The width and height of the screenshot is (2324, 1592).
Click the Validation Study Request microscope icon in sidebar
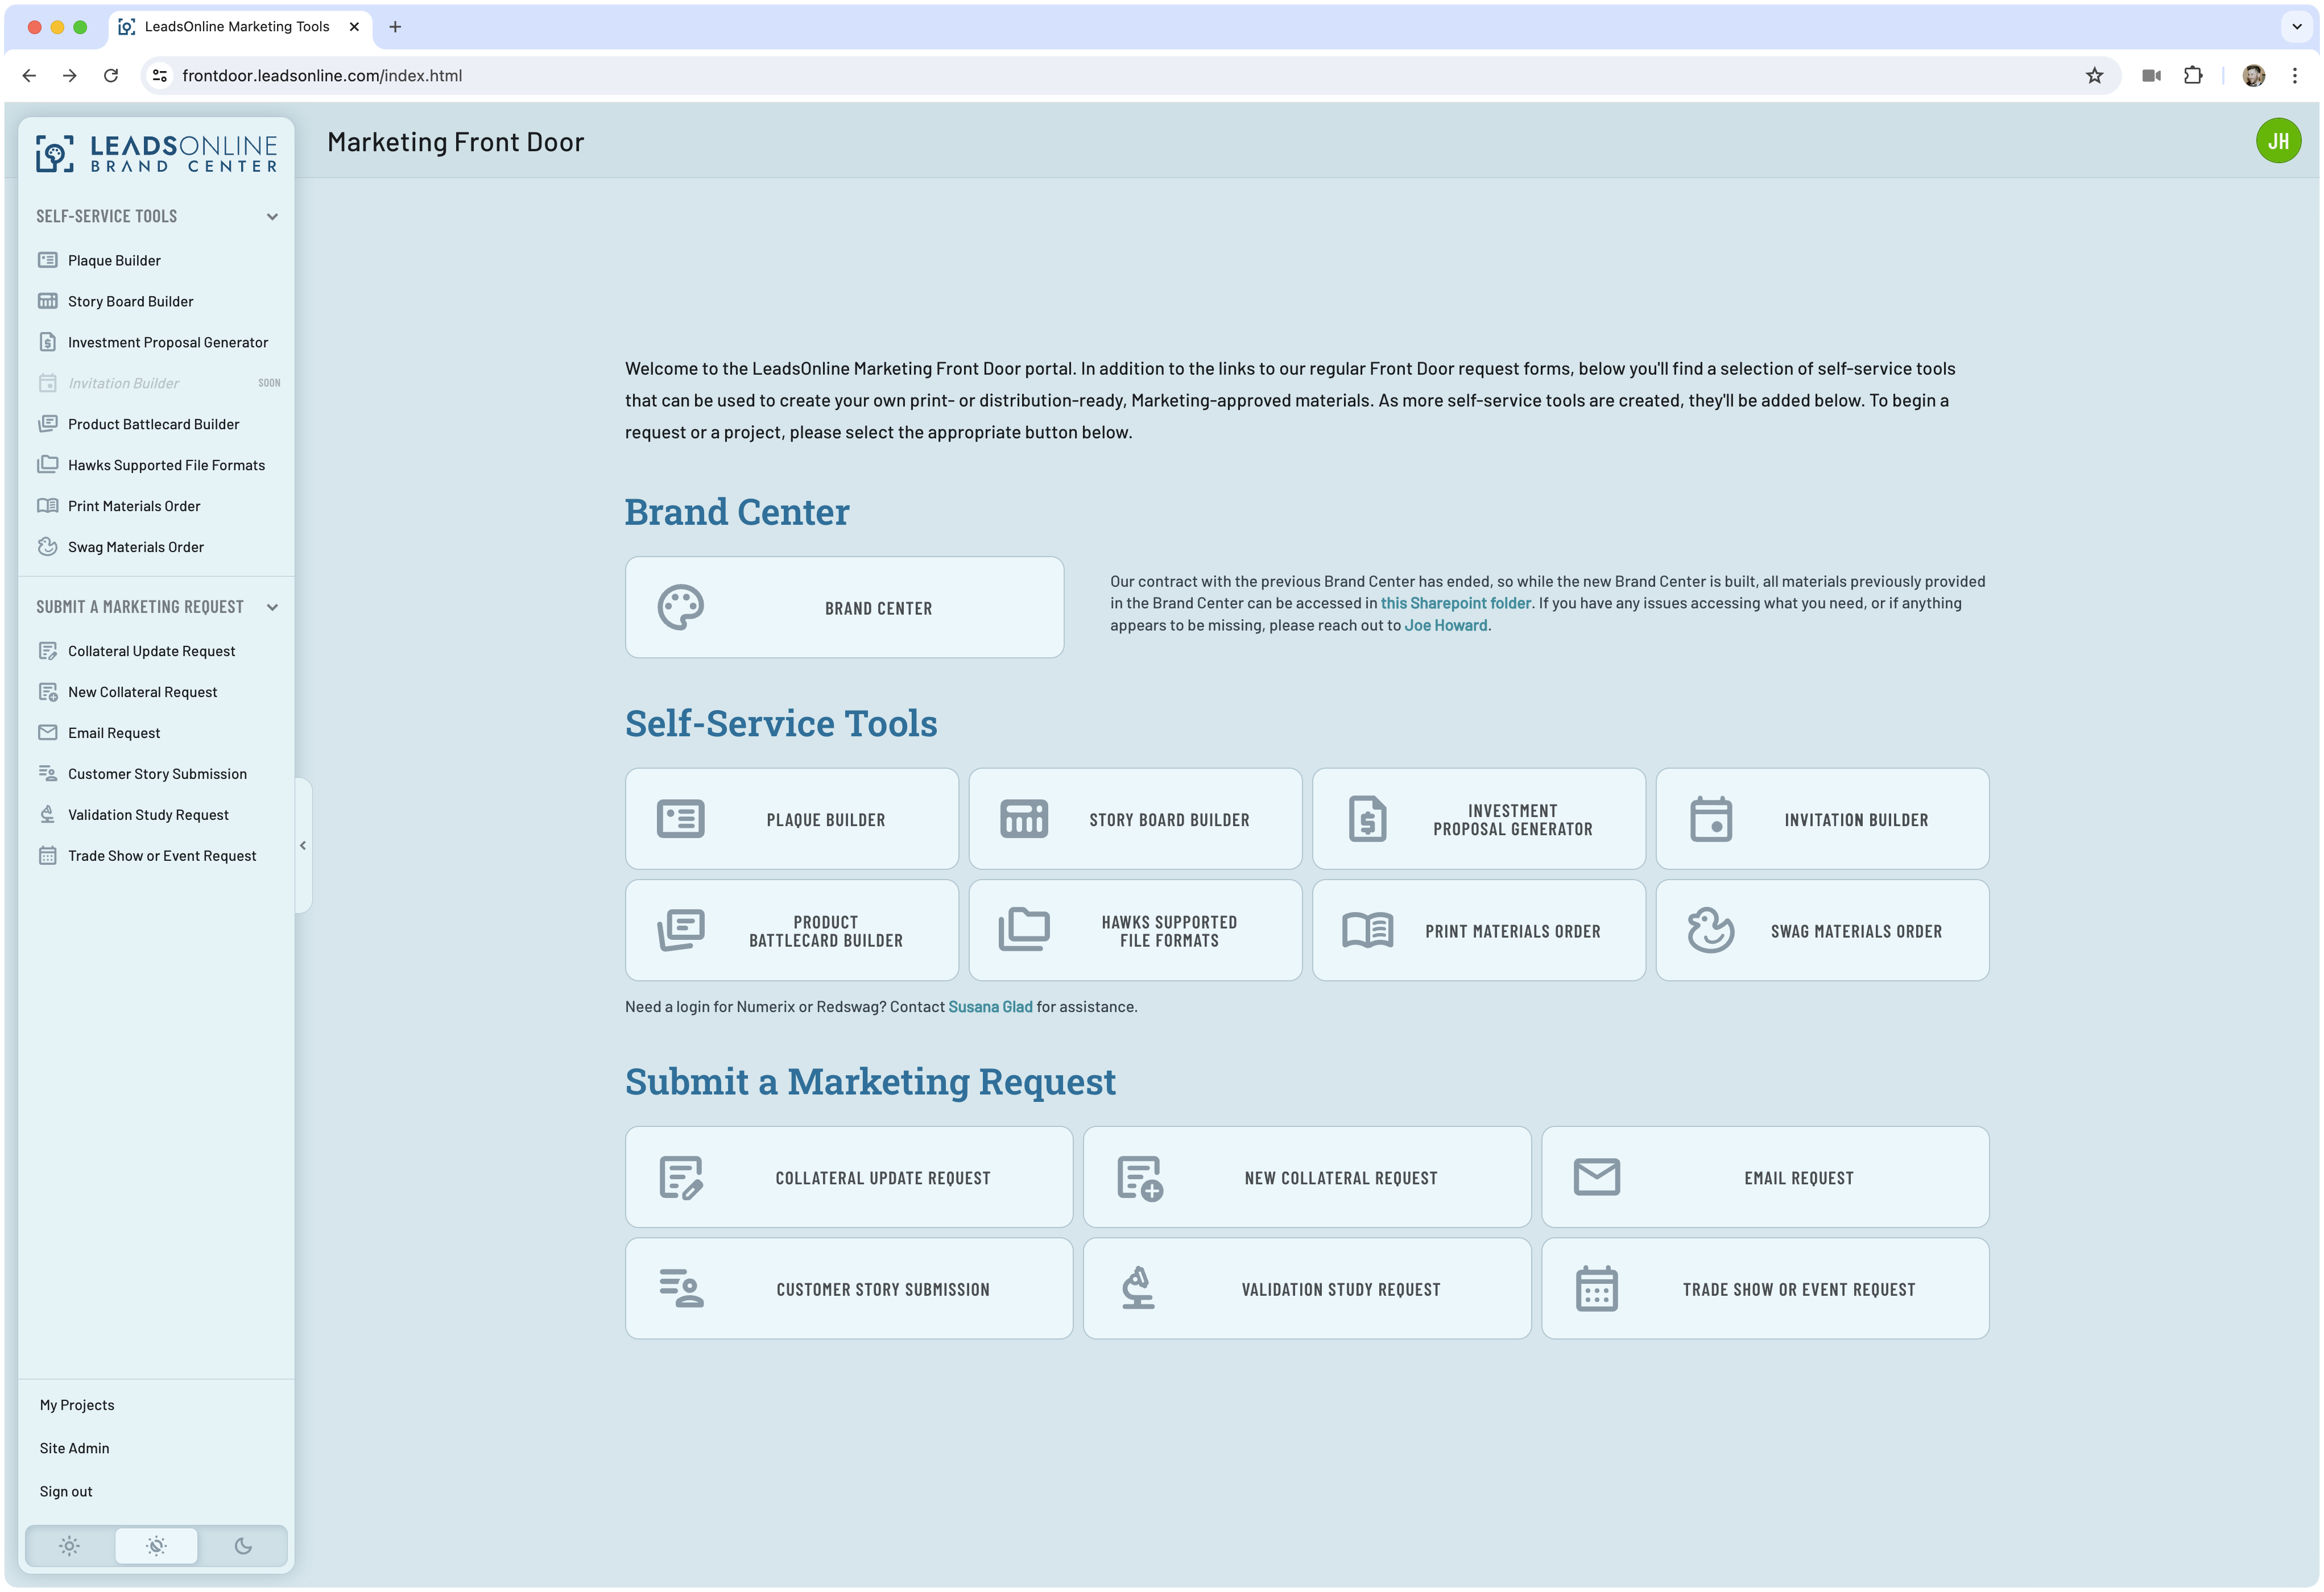point(47,815)
